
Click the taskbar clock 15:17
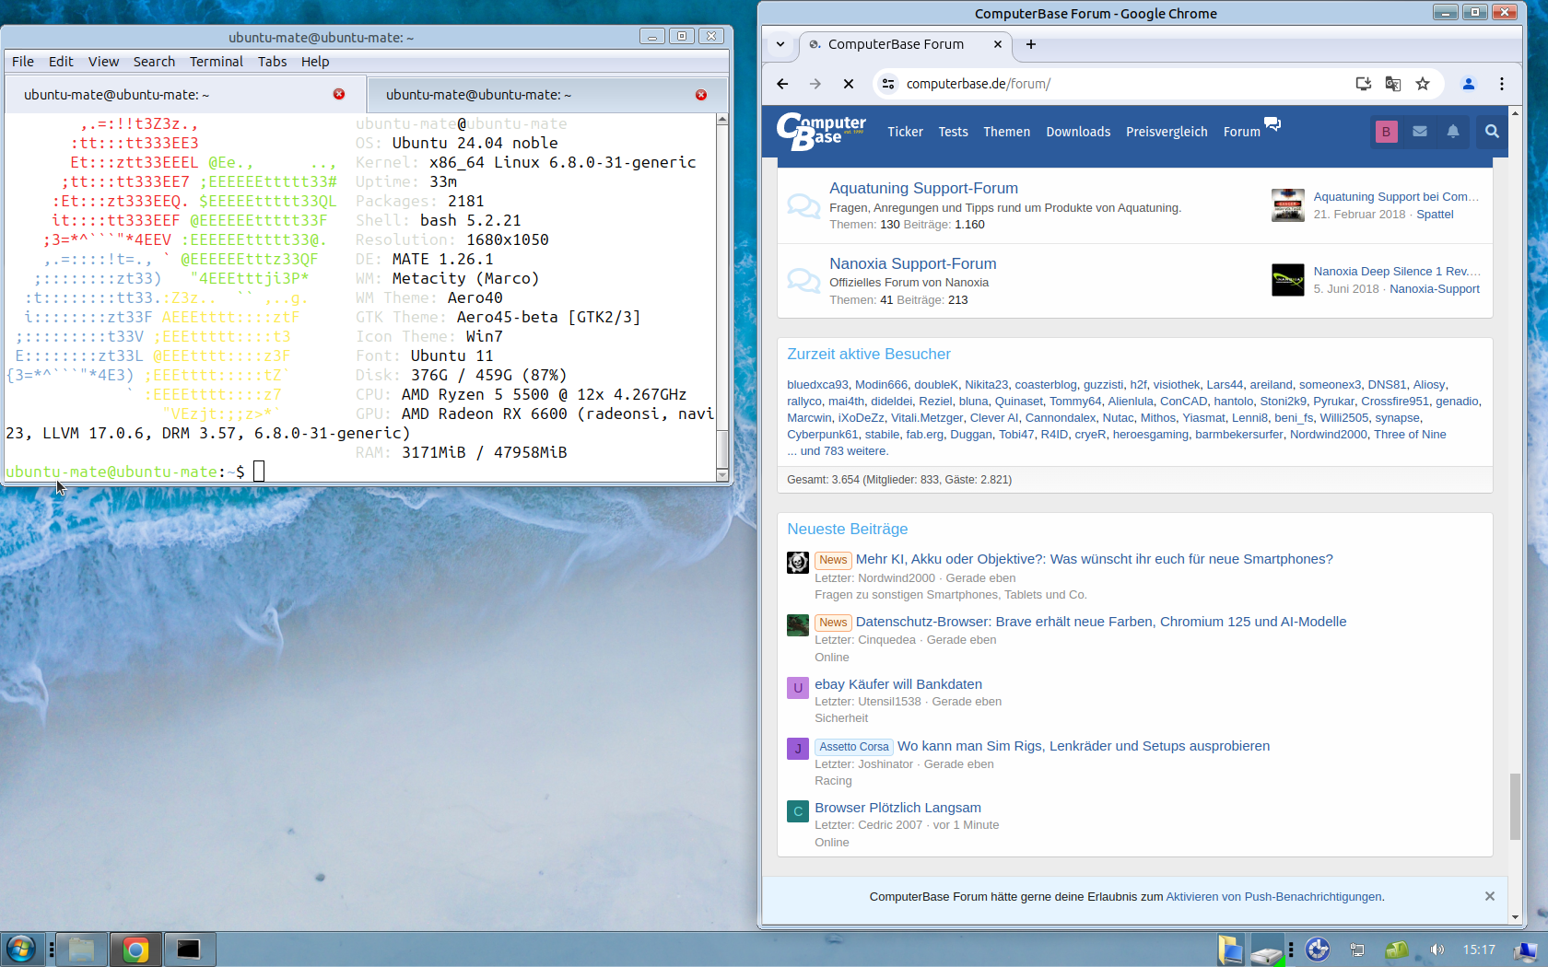tap(1479, 950)
